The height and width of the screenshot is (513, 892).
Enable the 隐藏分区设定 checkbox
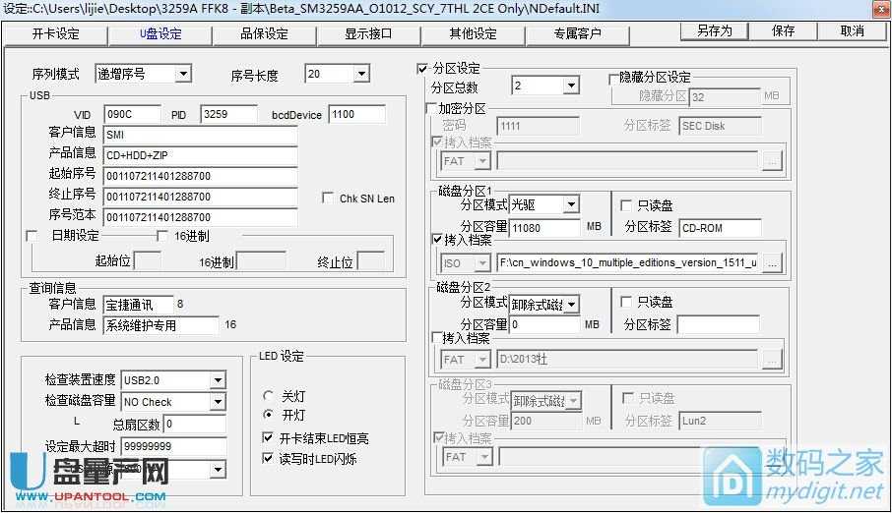(x=613, y=78)
